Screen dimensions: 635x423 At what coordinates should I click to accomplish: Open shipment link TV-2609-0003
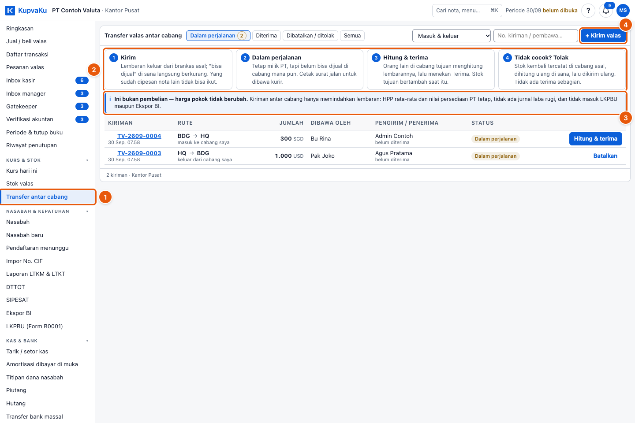pyautogui.click(x=139, y=153)
